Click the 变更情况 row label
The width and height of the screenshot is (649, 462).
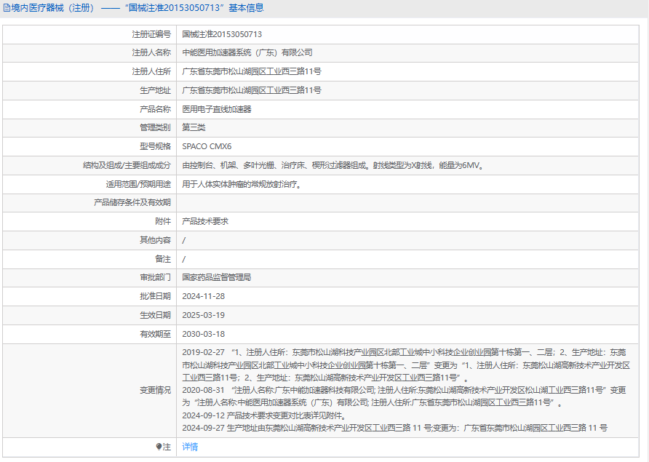(155, 390)
